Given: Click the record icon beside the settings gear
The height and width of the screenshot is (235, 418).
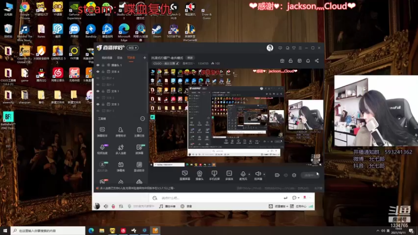Looking at the screenshot, I should point(277,175).
